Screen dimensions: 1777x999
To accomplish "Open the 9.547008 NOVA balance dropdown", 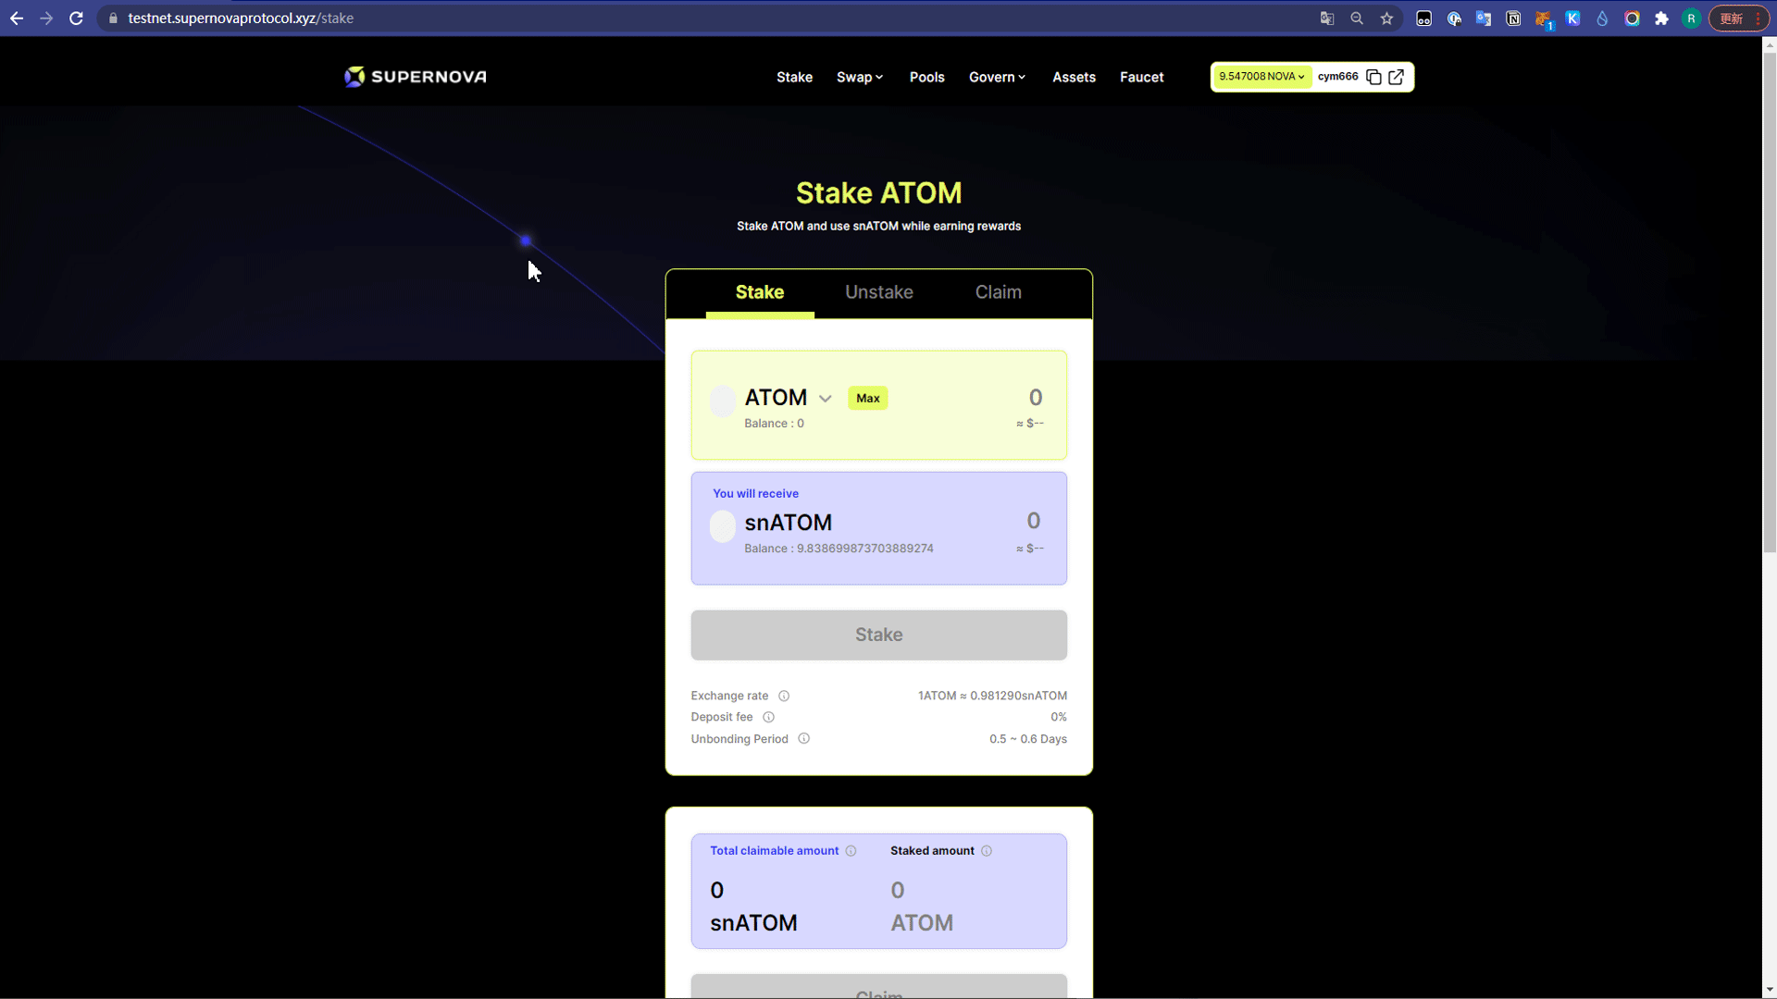I will pyautogui.click(x=1261, y=77).
